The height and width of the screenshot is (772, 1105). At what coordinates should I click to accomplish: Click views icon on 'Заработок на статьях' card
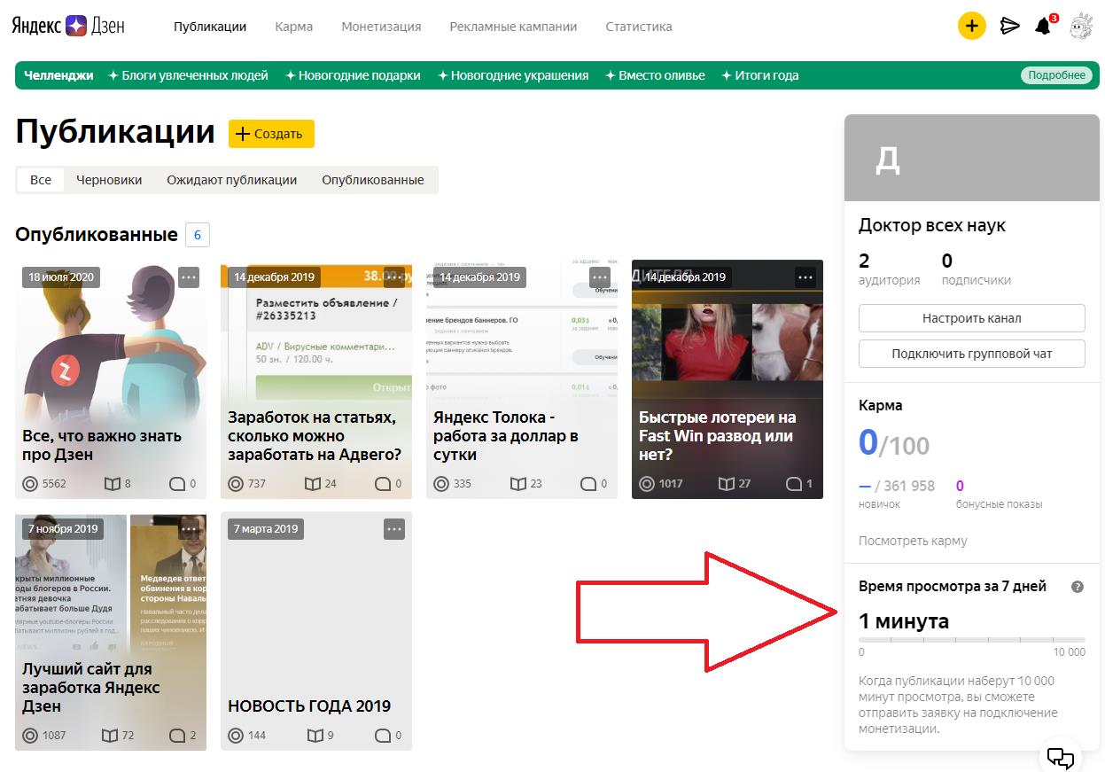tap(236, 484)
